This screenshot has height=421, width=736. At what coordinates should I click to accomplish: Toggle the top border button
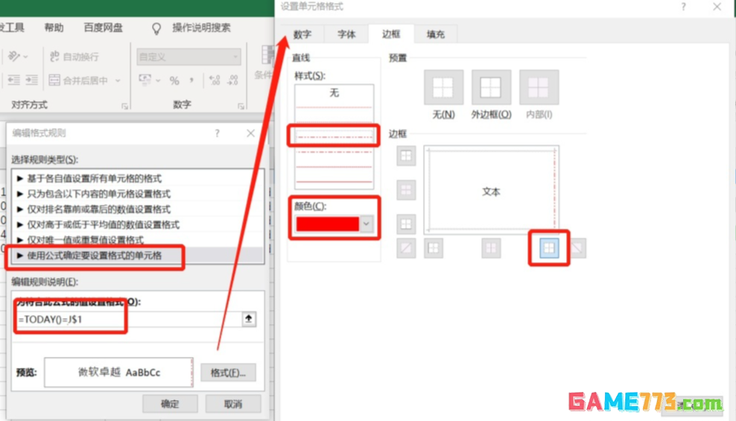(x=406, y=156)
